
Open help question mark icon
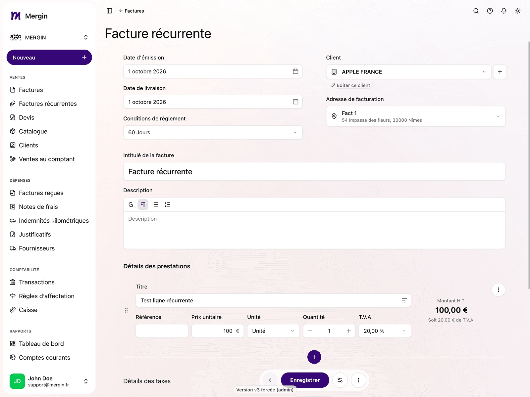tap(490, 11)
